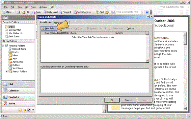Open the New item dropdown arrow
This screenshot has width=191, height=119.
coord(14,12)
